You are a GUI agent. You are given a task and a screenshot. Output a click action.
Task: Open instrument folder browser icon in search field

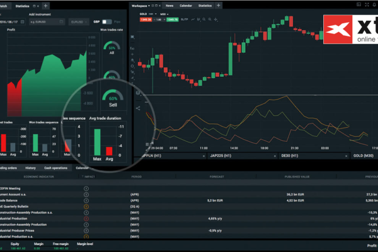click(61, 21)
